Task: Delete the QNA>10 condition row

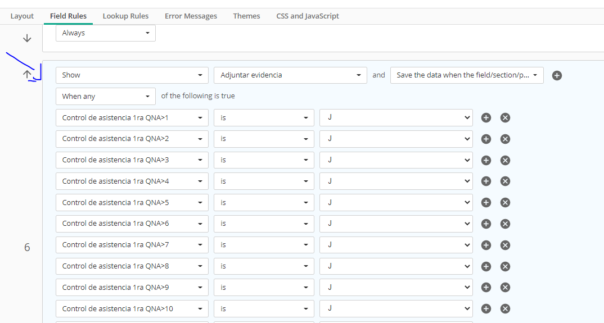Action: pyautogui.click(x=506, y=309)
